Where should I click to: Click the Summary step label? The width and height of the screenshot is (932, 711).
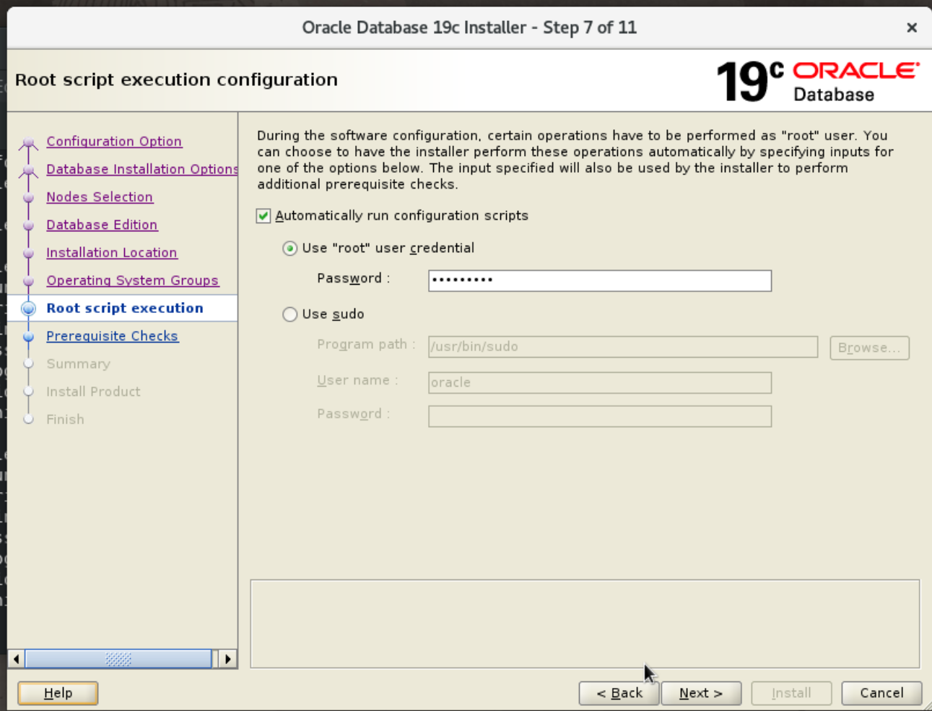79,363
